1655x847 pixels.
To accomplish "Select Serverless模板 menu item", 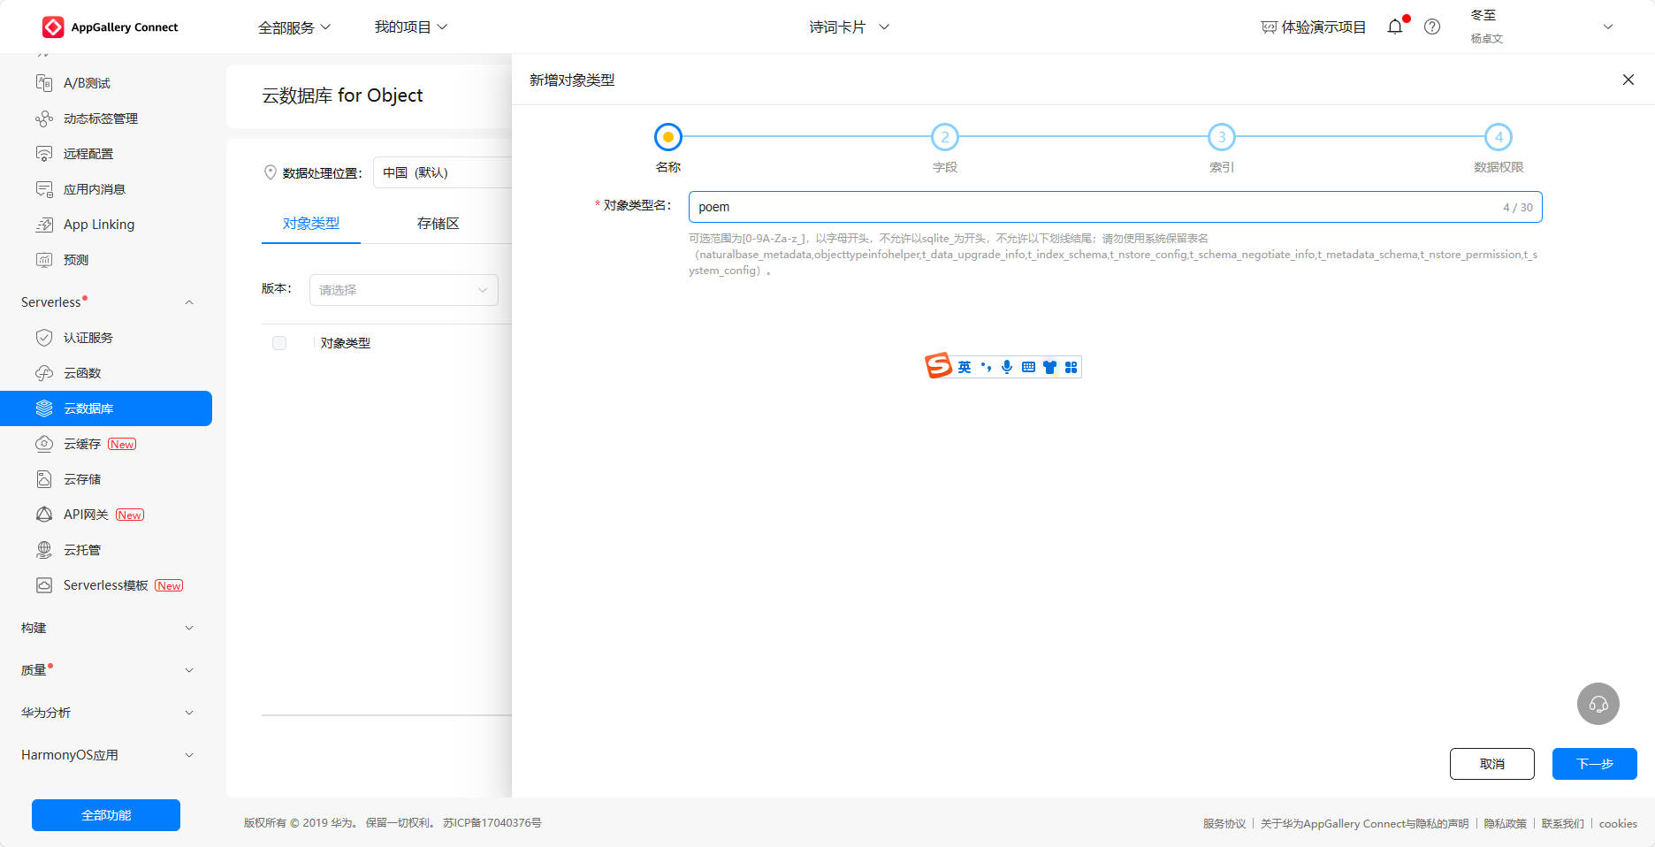I will pos(106,585).
